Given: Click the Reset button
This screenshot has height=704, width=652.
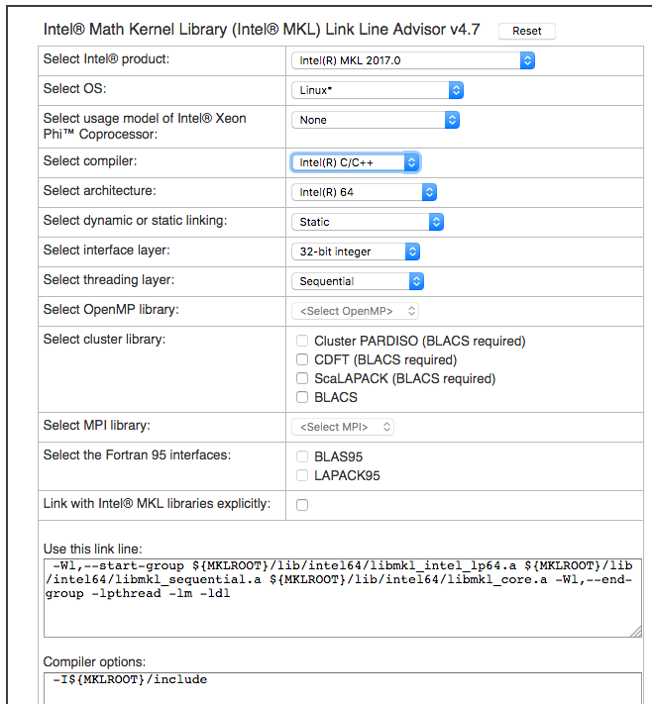Looking at the screenshot, I should [x=526, y=31].
